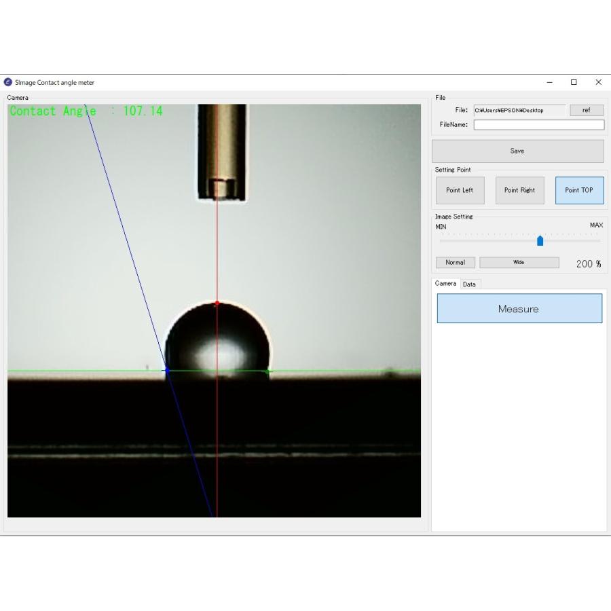Click the Save button
Viewport: 611px width, 611px height.
[517, 151]
